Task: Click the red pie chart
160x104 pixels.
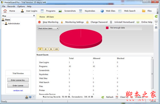Action: click(x=81, y=39)
